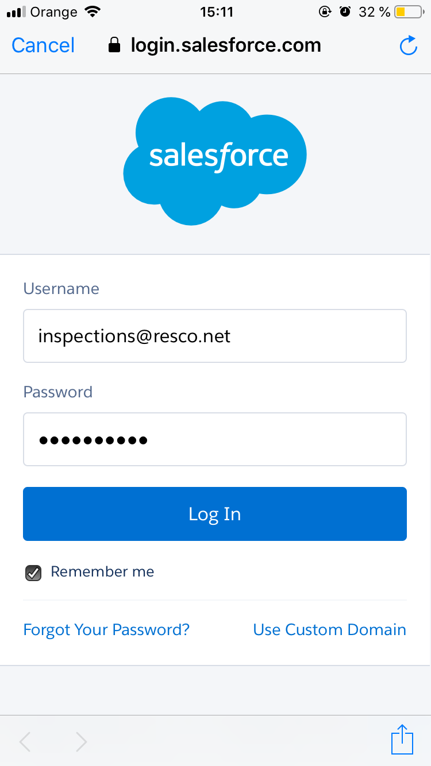Viewport: 431px width, 766px height.
Task: Focus the Username input field
Action: click(215, 336)
